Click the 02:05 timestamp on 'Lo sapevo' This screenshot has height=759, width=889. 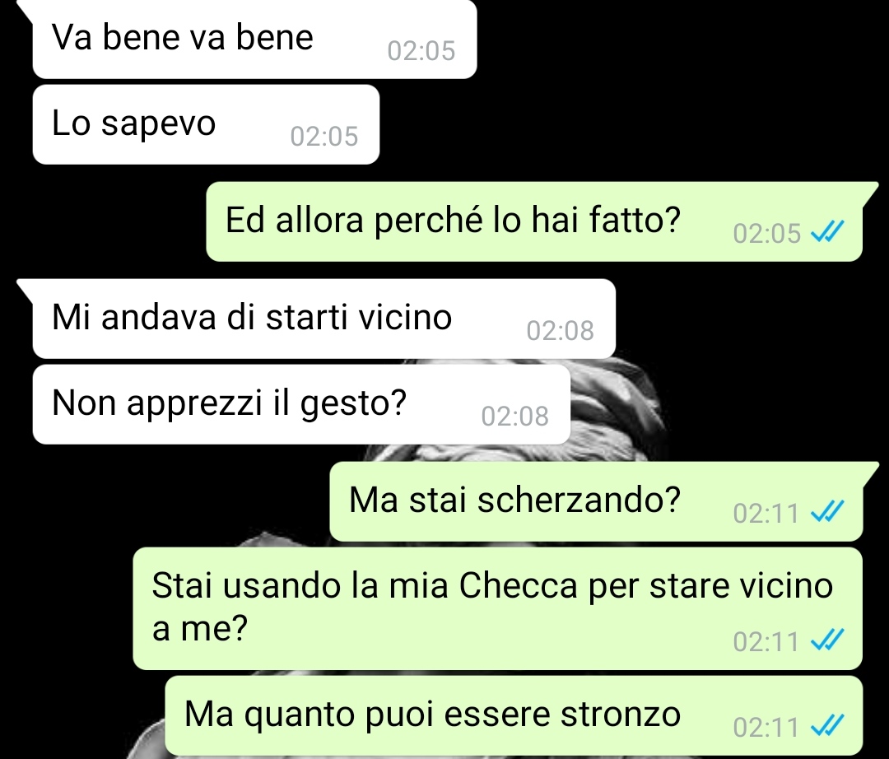[324, 137]
